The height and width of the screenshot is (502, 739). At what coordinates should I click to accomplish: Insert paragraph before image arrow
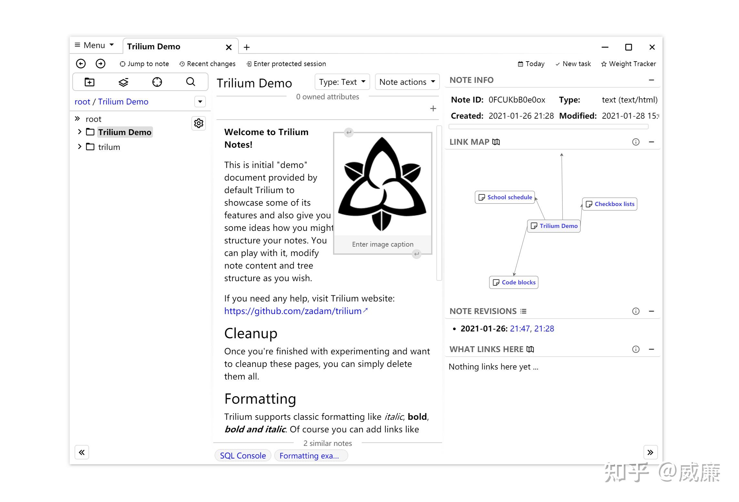349,132
